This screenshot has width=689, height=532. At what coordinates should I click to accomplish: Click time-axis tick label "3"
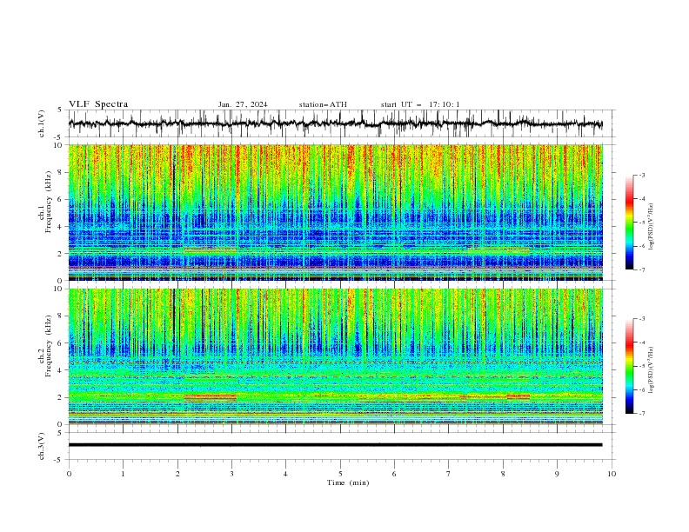(x=231, y=474)
